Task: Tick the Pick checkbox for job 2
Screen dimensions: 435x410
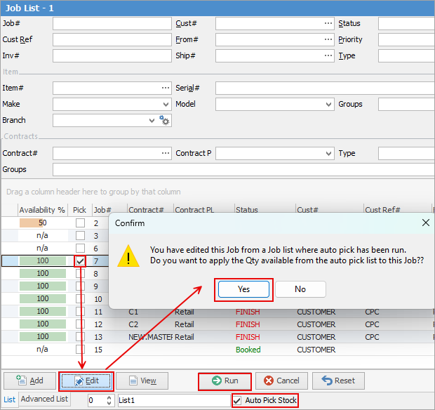Action: click(80, 223)
